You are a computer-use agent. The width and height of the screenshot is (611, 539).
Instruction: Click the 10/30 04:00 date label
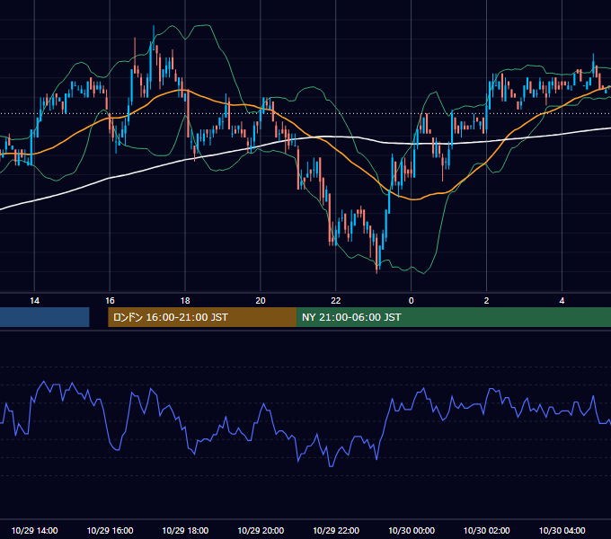tap(562, 530)
